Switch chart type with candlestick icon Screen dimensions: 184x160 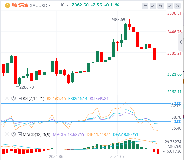(161, 6)
